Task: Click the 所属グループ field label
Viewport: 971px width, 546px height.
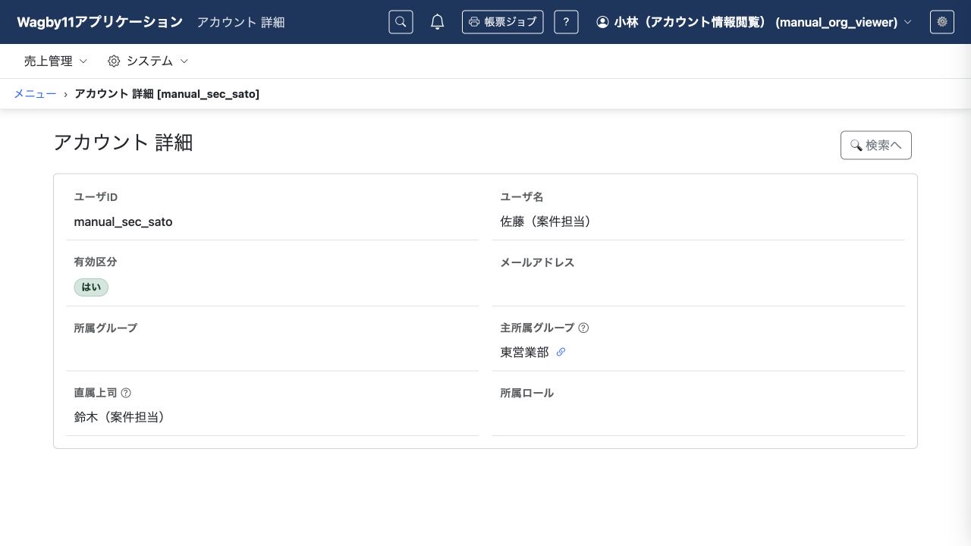Action: pos(105,328)
